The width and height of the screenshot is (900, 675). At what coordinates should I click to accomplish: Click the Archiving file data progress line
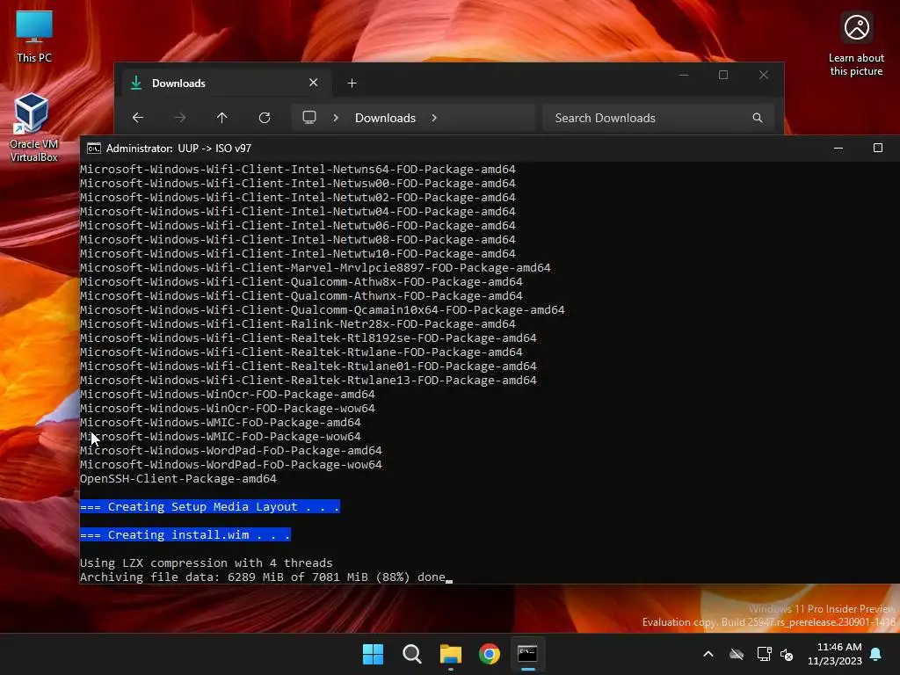pyautogui.click(x=262, y=577)
